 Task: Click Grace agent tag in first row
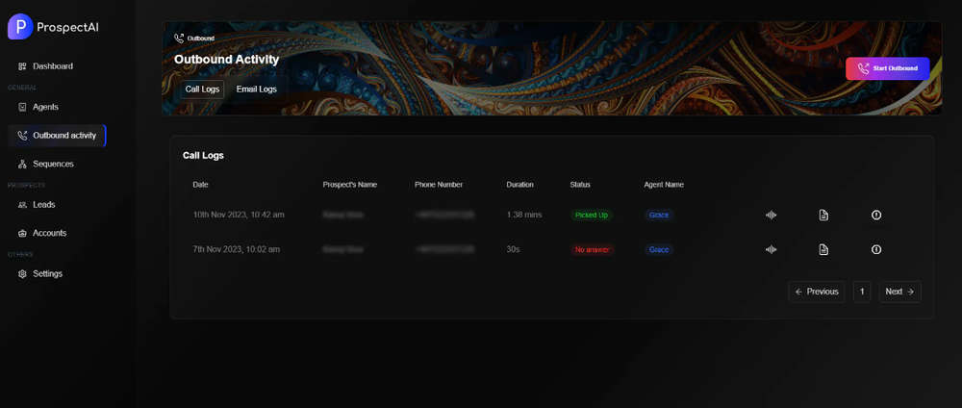point(659,216)
